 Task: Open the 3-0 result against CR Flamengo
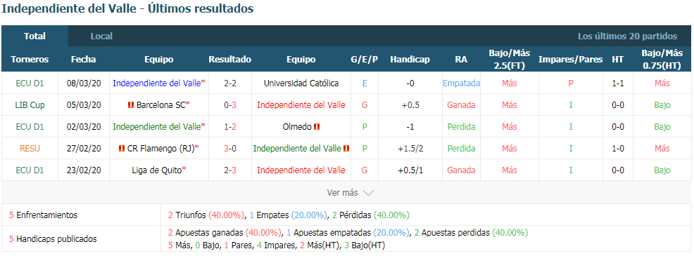point(230,149)
